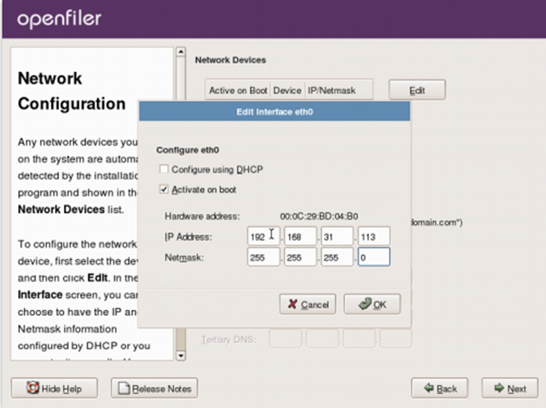This screenshot has height=408, width=546.
Task: Focus the last IP Address octet field 113
Action: 374,237
